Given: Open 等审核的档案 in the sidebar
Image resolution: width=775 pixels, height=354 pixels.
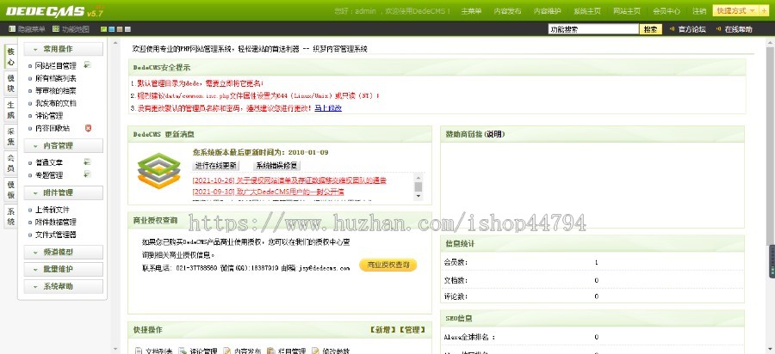Looking at the screenshot, I should (56, 91).
